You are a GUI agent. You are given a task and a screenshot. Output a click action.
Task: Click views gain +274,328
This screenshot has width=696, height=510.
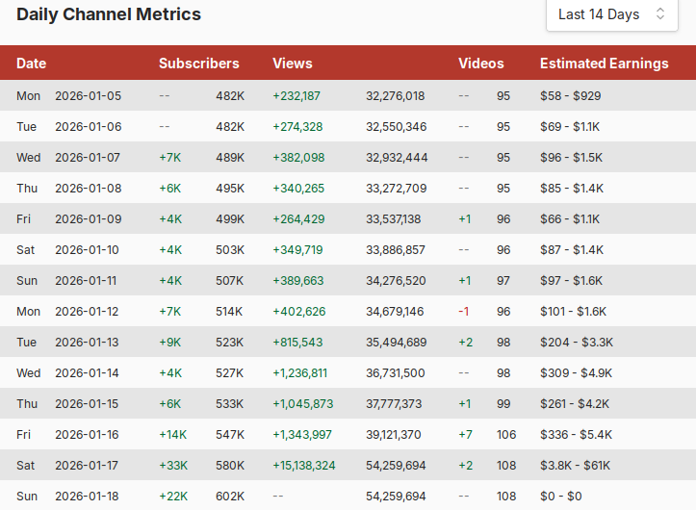pos(297,127)
